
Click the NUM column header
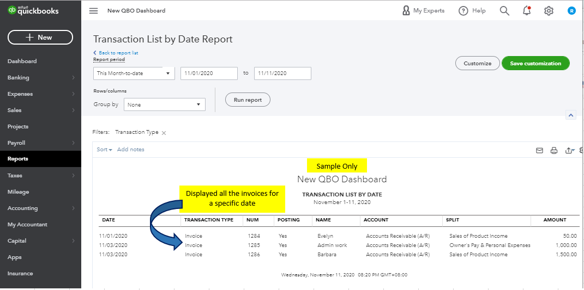252,220
